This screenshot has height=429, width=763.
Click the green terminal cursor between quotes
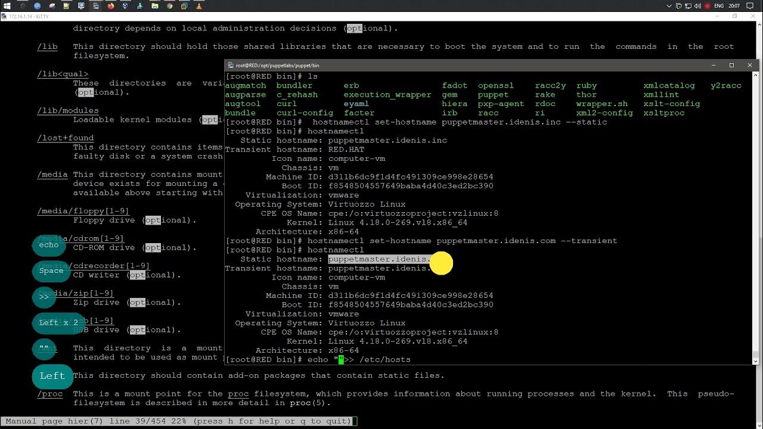pos(341,360)
